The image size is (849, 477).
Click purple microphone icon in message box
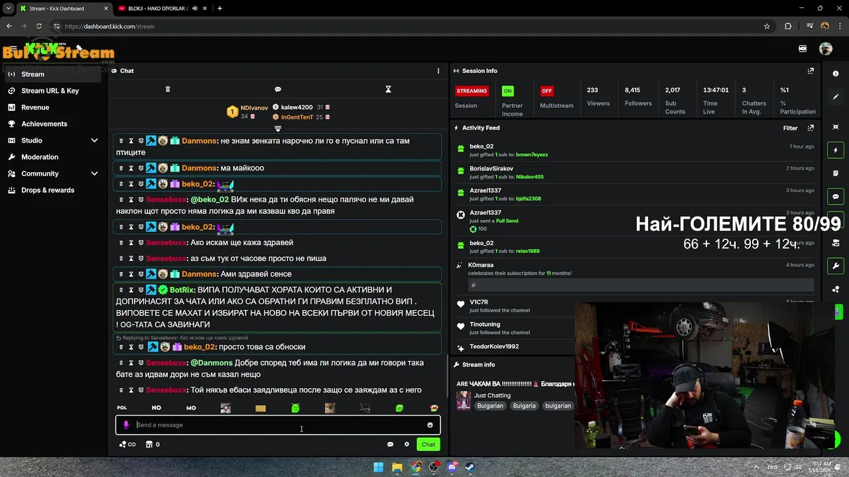(x=126, y=425)
